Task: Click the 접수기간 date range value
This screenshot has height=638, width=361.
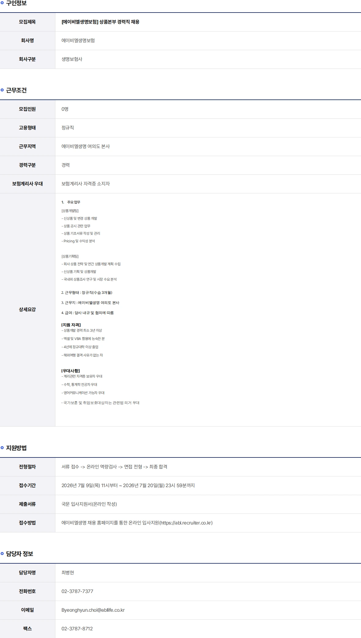Action: coord(128,486)
